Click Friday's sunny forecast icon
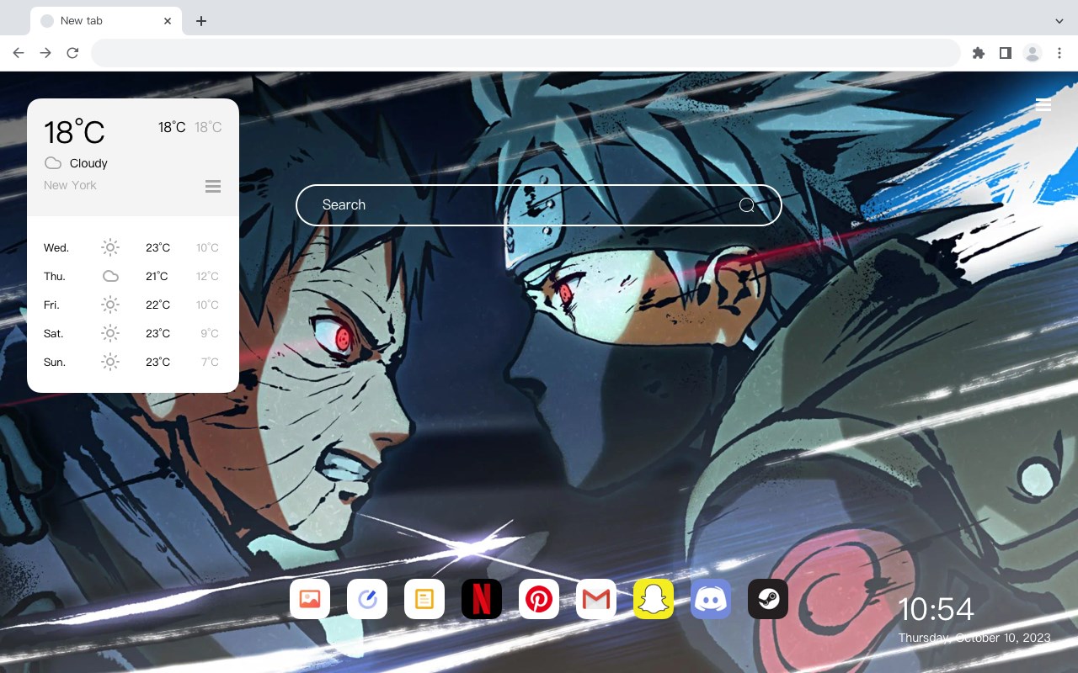 coord(110,305)
